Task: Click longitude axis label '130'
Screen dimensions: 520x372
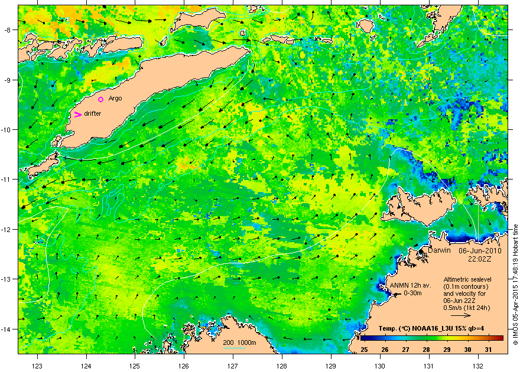Action: (x=380, y=366)
